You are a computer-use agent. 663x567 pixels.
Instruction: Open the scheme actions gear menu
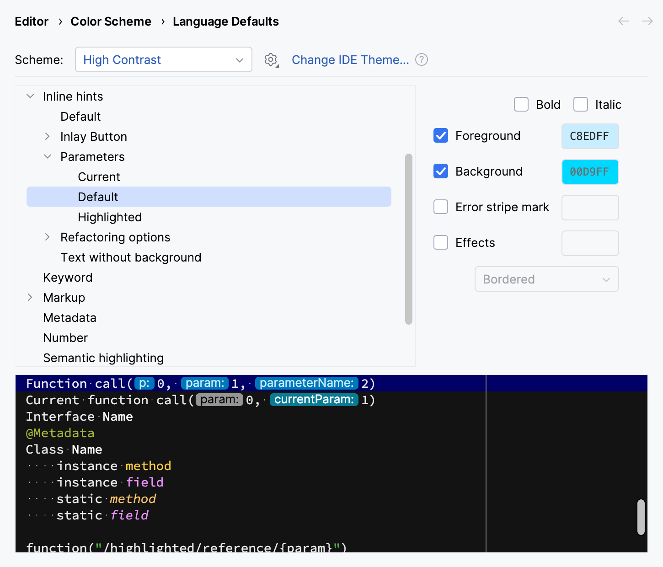(272, 60)
